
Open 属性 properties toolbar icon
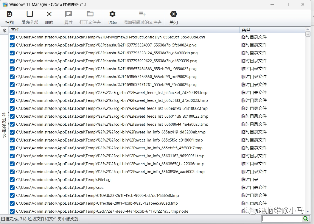point(68,14)
